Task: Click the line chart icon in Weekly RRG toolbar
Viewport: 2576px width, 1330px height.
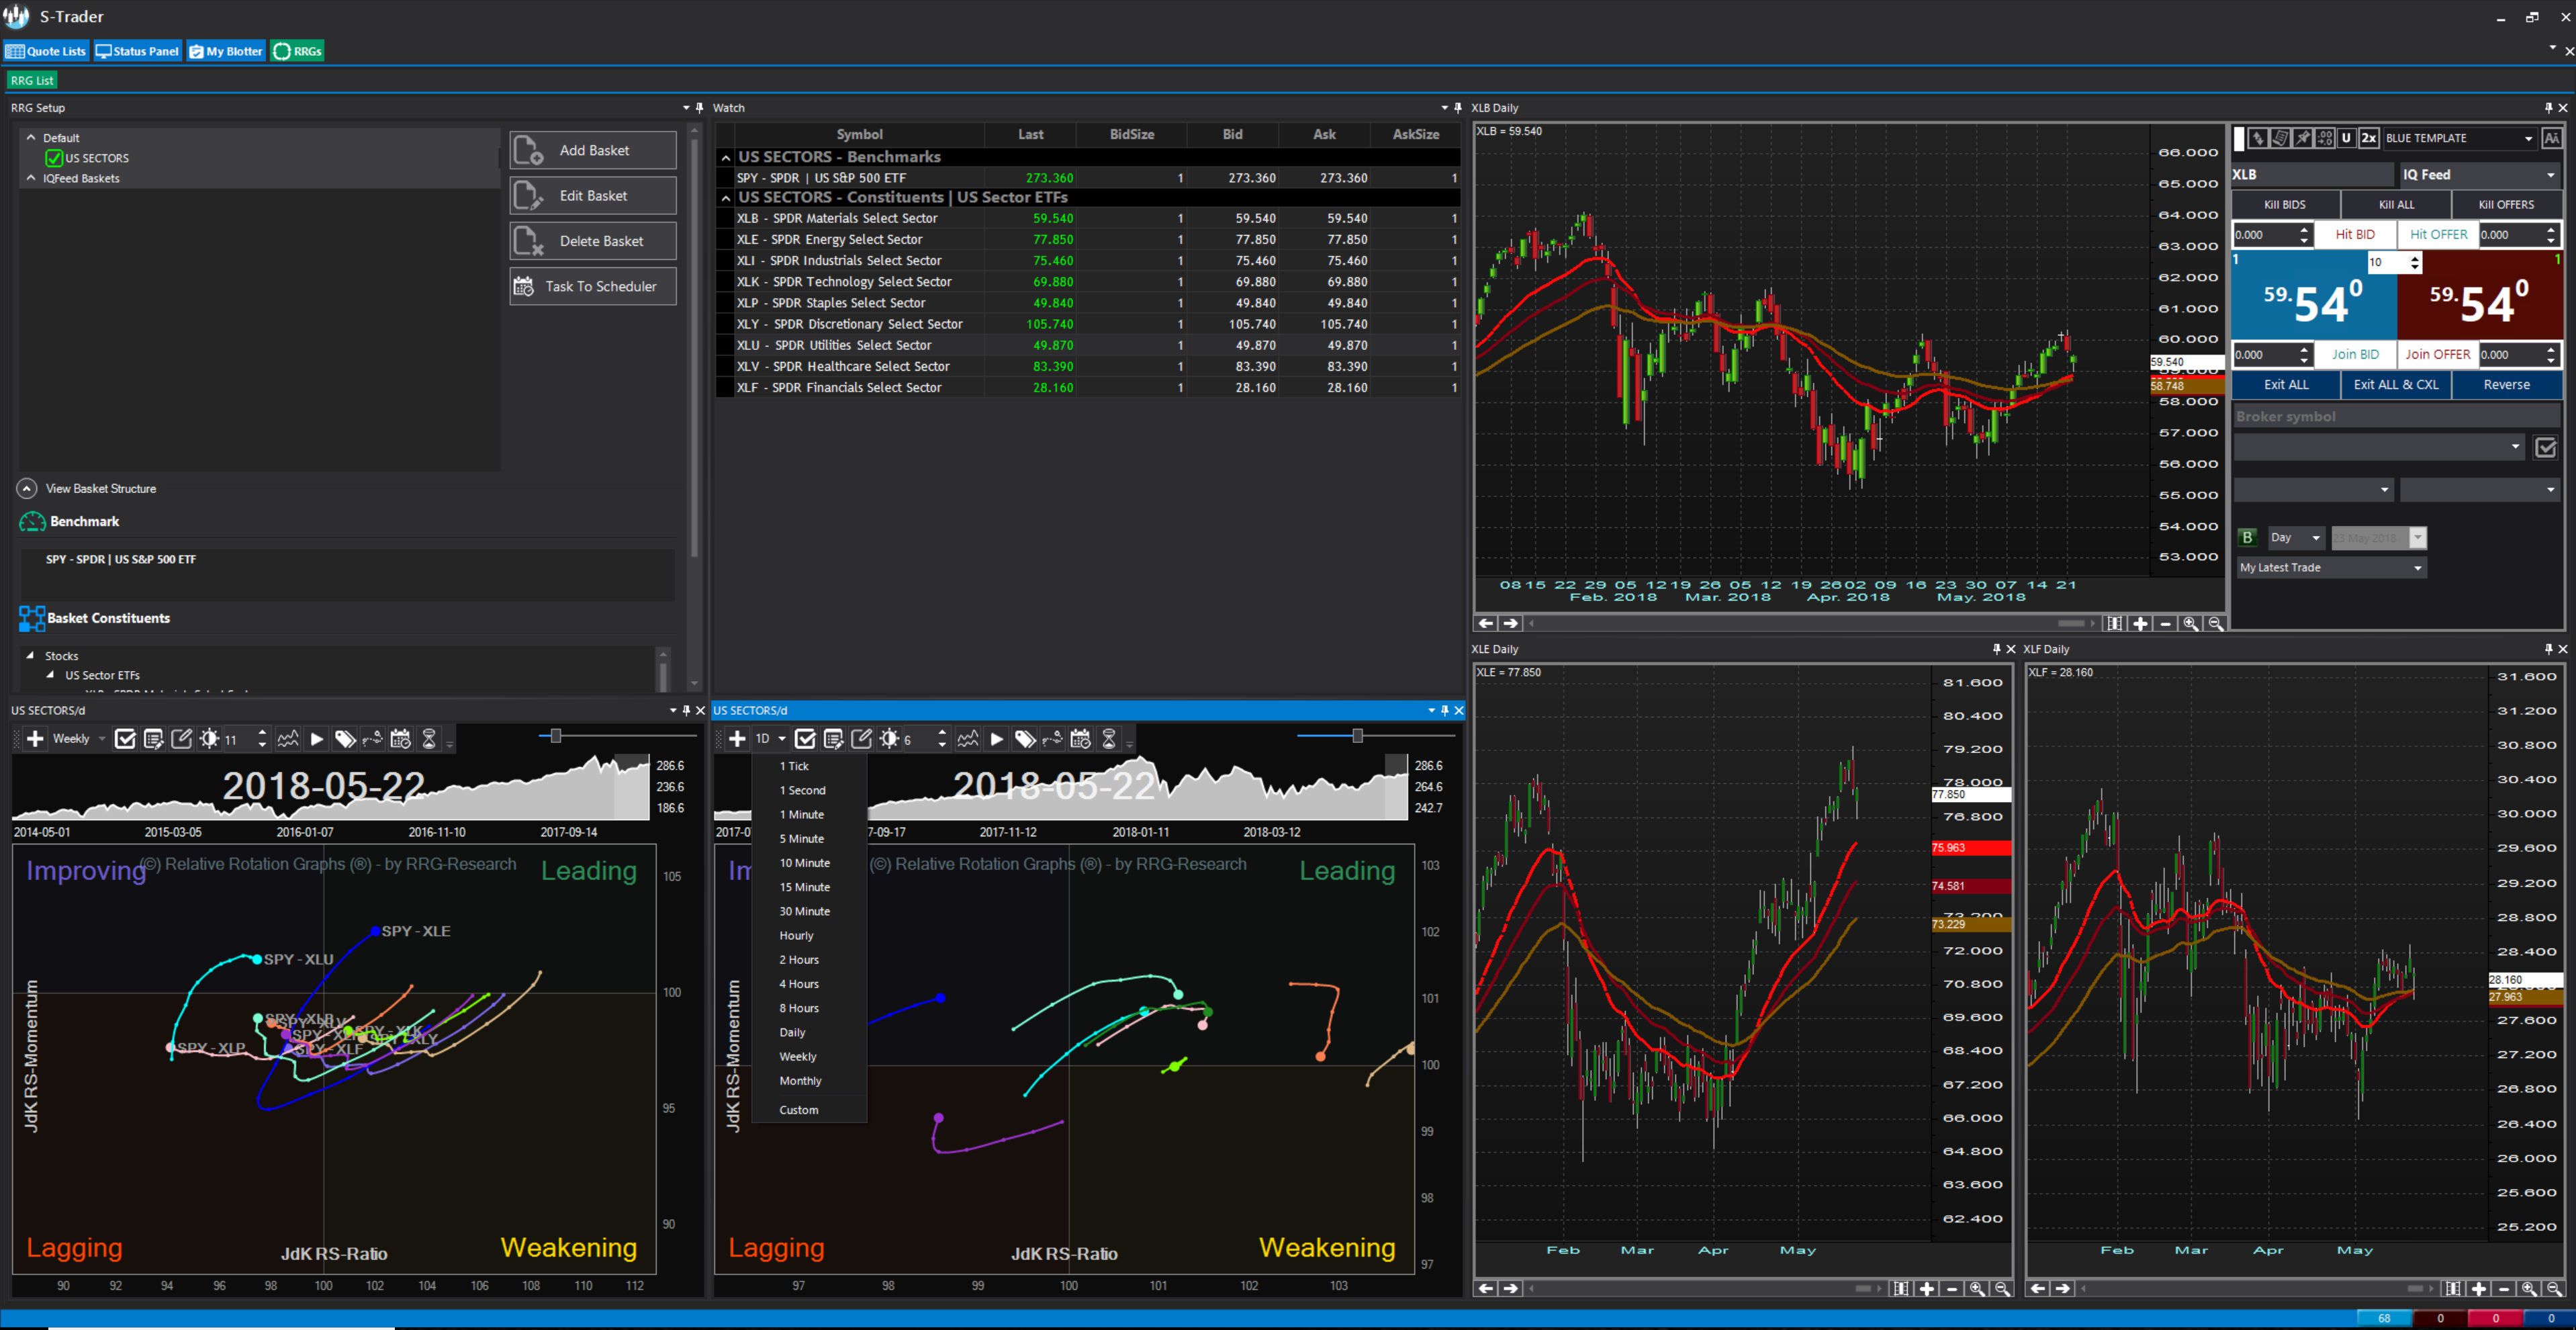Action: [288, 739]
